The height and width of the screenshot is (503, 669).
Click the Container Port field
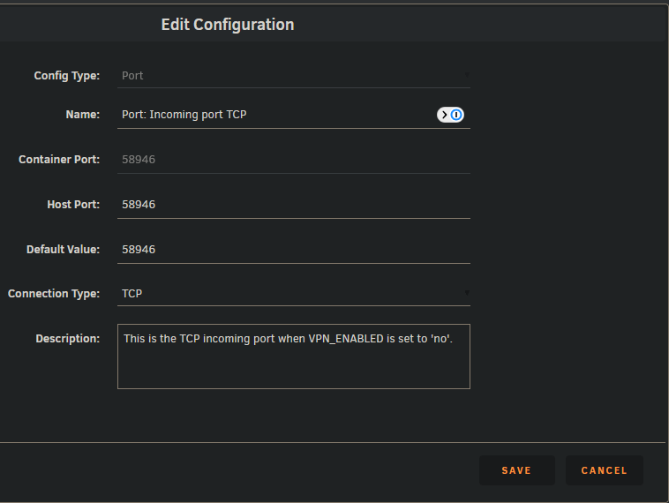pyautogui.click(x=294, y=160)
